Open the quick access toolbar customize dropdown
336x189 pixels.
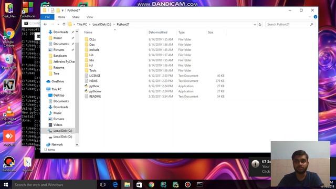pos(62,10)
